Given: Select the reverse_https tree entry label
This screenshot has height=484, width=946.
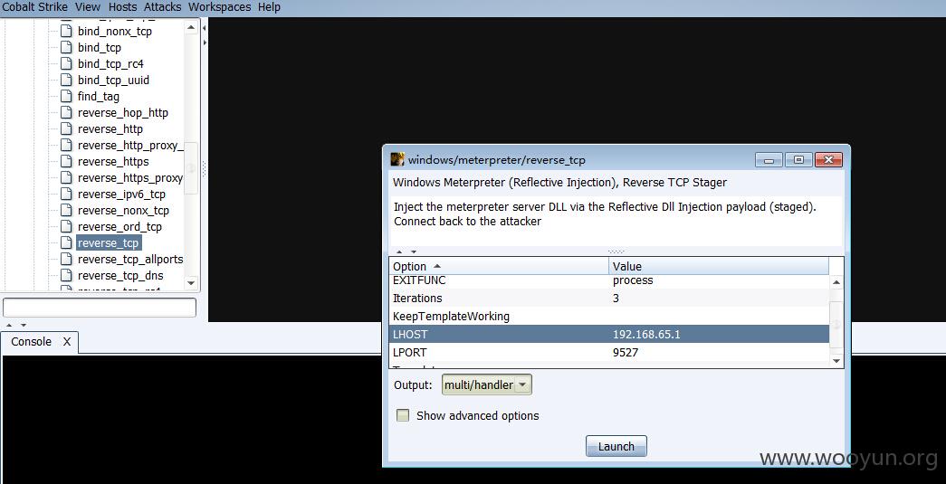Looking at the screenshot, I should point(113,162).
